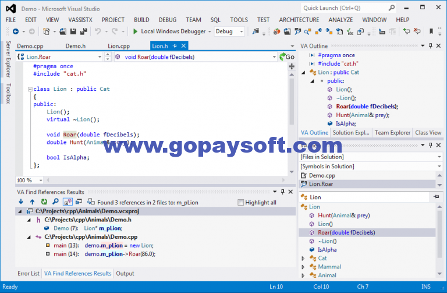Image resolution: width=447 pixels, height=293 pixels.
Task: Collapse the Demo.vcxproj results node
Action: (20, 211)
